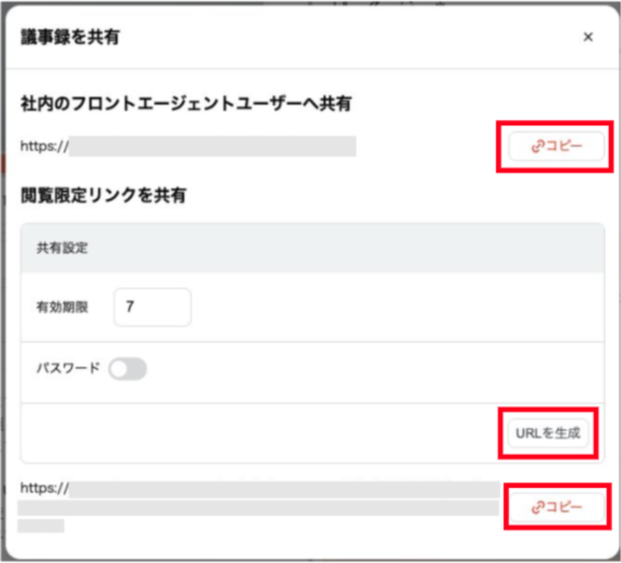621x563 pixels.
Task: Toggle the パスワード switch on
Action: [127, 369]
